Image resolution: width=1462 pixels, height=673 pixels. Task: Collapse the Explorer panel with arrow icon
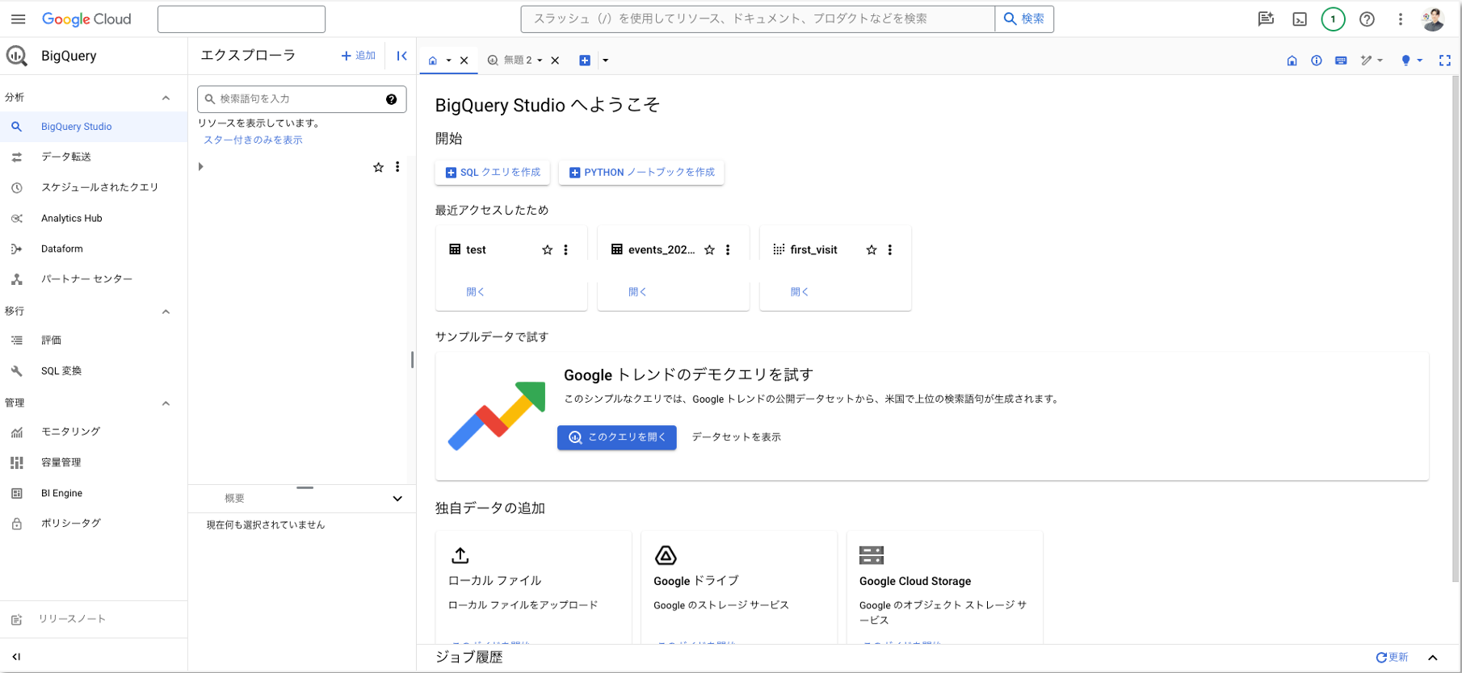[x=401, y=56]
